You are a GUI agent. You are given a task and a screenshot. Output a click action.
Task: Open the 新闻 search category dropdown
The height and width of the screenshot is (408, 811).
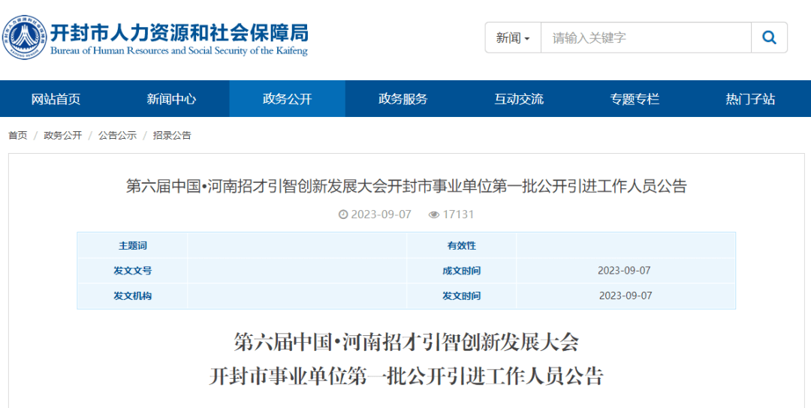point(513,37)
